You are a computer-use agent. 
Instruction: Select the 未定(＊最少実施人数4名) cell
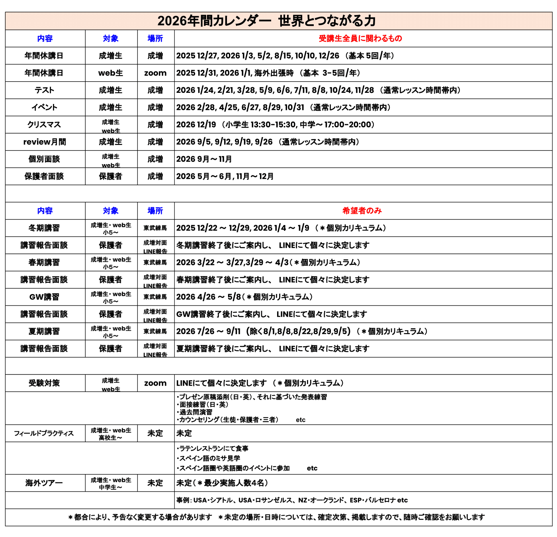[x=222, y=483]
